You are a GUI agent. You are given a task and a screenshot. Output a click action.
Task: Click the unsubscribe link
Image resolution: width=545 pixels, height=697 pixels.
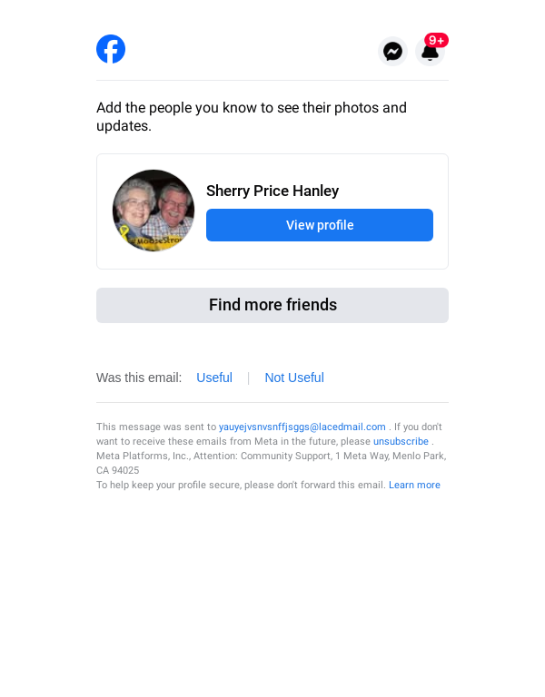401,441
